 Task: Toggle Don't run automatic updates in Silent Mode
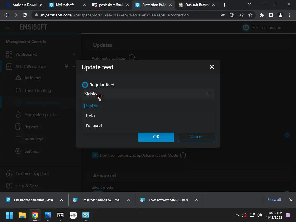[95, 155]
